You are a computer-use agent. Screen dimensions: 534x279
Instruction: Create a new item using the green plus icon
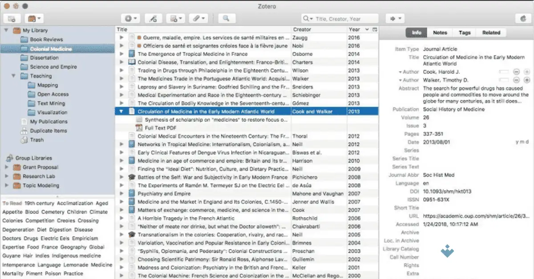coord(129,18)
